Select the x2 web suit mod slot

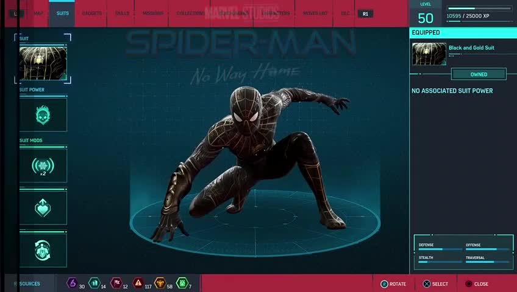pyautogui.click(x=43, y=165)
